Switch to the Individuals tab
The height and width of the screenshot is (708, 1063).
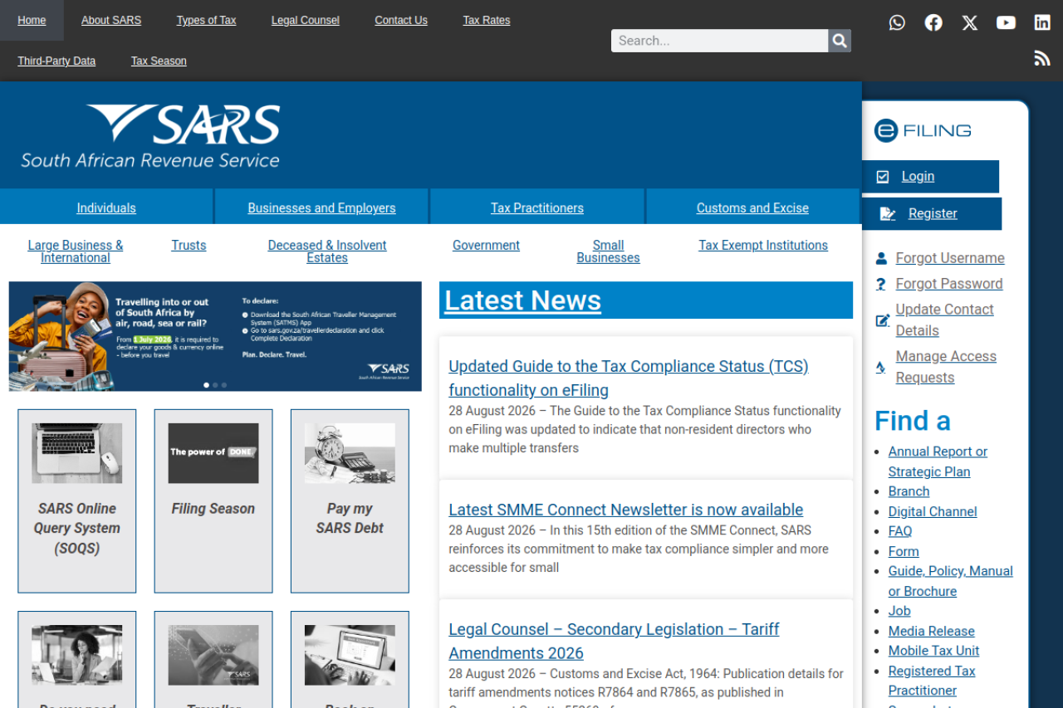(106, 208)
